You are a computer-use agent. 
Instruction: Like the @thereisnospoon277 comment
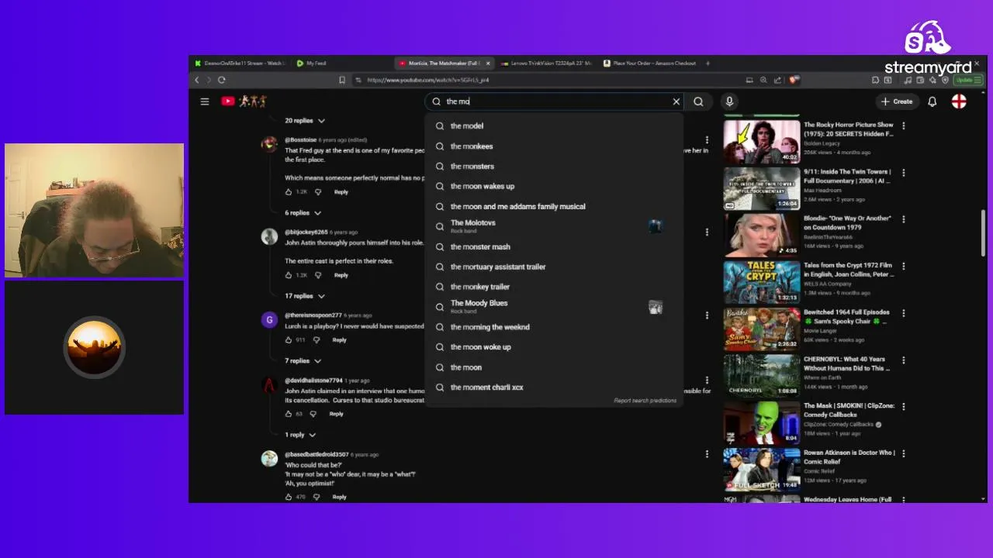click(289, 340)
